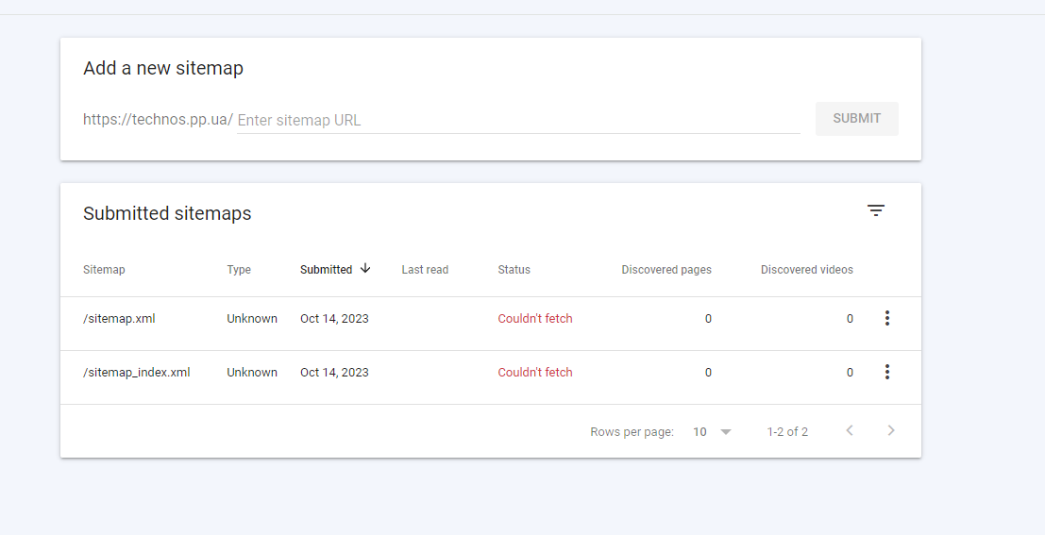Go to previous page of sitemaps
Image resolution: width=1045 pixels, height=535 pixels.
[x=850, y=430]
